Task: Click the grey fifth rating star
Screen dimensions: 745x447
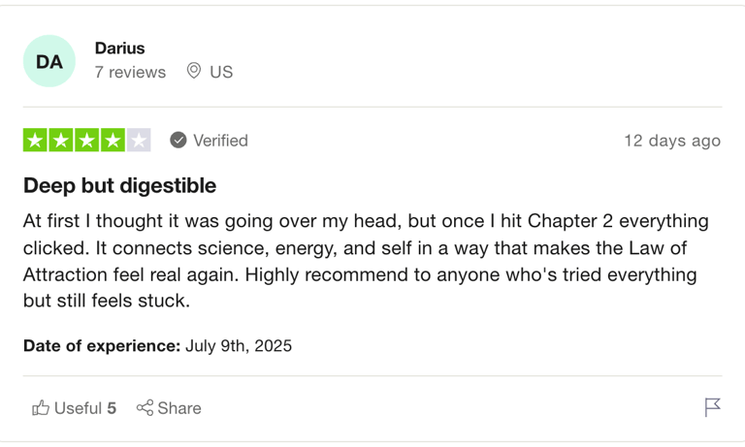Action: tap(139, 141)
